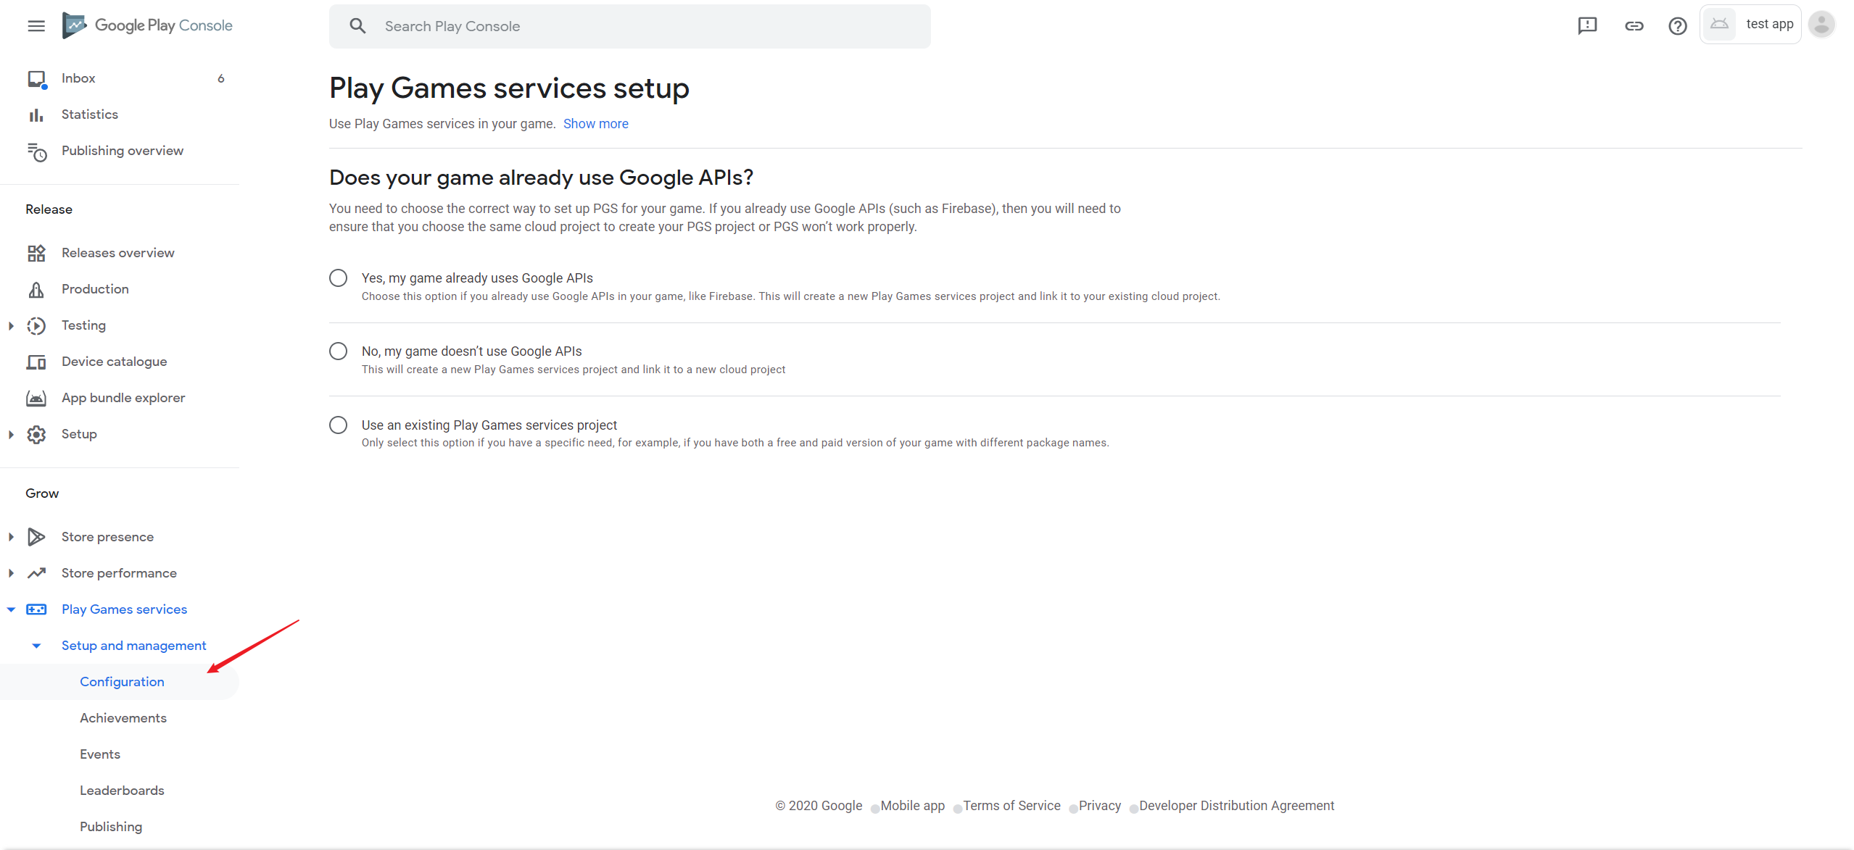Click the Testing icon
This screenshot has height=850, width=1854.
click(x=36, y=326)
